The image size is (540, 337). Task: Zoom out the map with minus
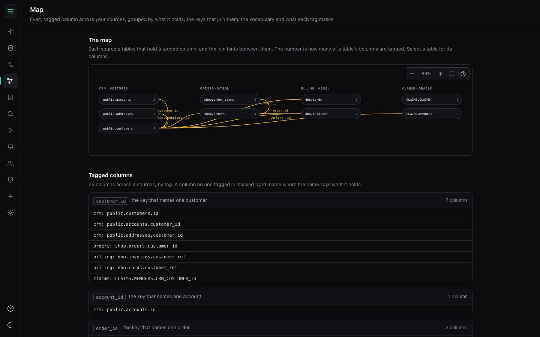click(x=412, y=74)
